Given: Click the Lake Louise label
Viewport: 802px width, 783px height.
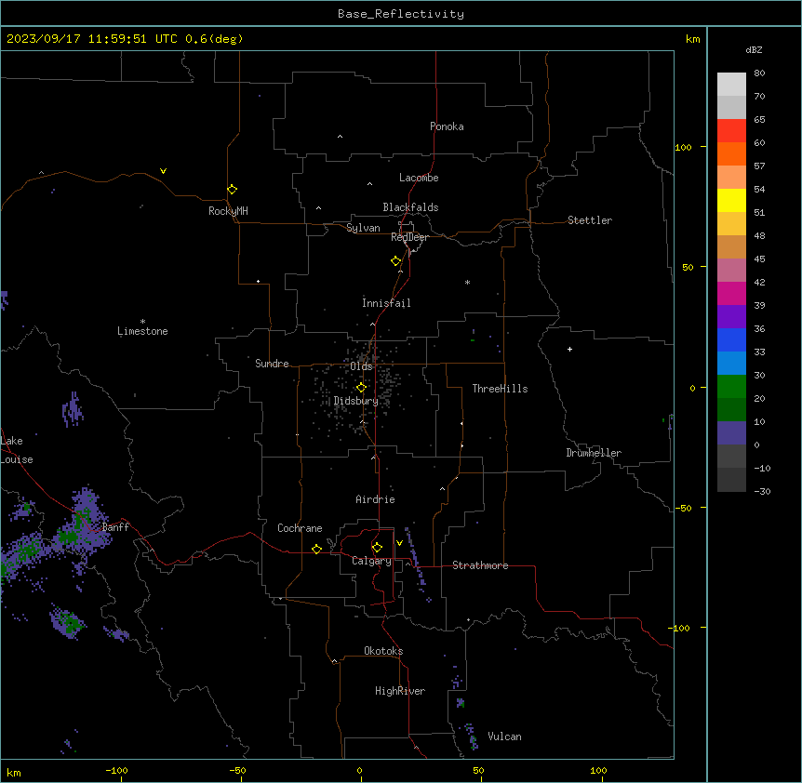Looking at the screenshot, I should tap(17, 450).
